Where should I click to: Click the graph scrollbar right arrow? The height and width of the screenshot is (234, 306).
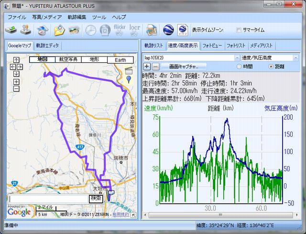tap(297, 215)
